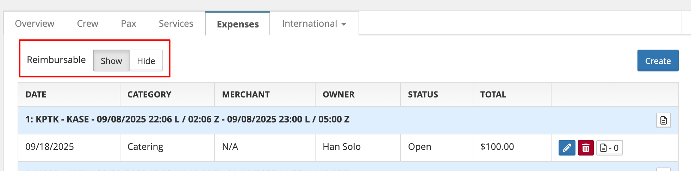The width and height of the screenshot is (691, 171).
Task: Select the KPTK - KASE leg header row
Action: click(x=187, y=120)
